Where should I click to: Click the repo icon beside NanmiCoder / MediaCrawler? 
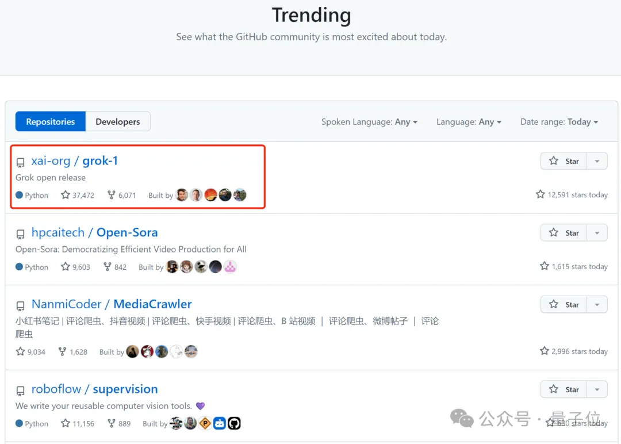pyautogui.click(x=21, y=306)
